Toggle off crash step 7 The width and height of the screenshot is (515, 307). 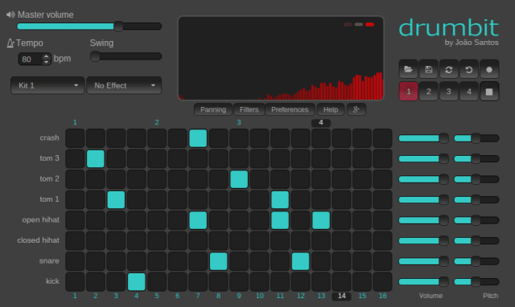[x=198, y=138]
